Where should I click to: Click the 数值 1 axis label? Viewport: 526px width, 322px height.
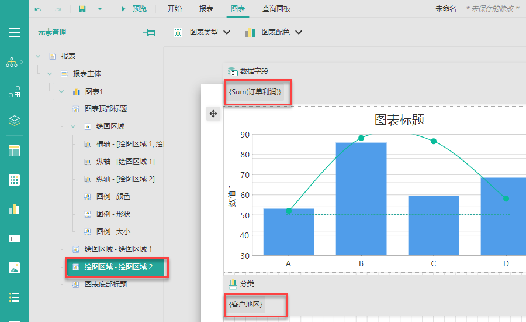tap(232, 196)
